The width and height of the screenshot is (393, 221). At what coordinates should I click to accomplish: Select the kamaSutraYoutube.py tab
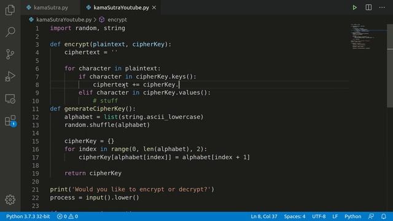pyautogui.click(x=121, y=7)
